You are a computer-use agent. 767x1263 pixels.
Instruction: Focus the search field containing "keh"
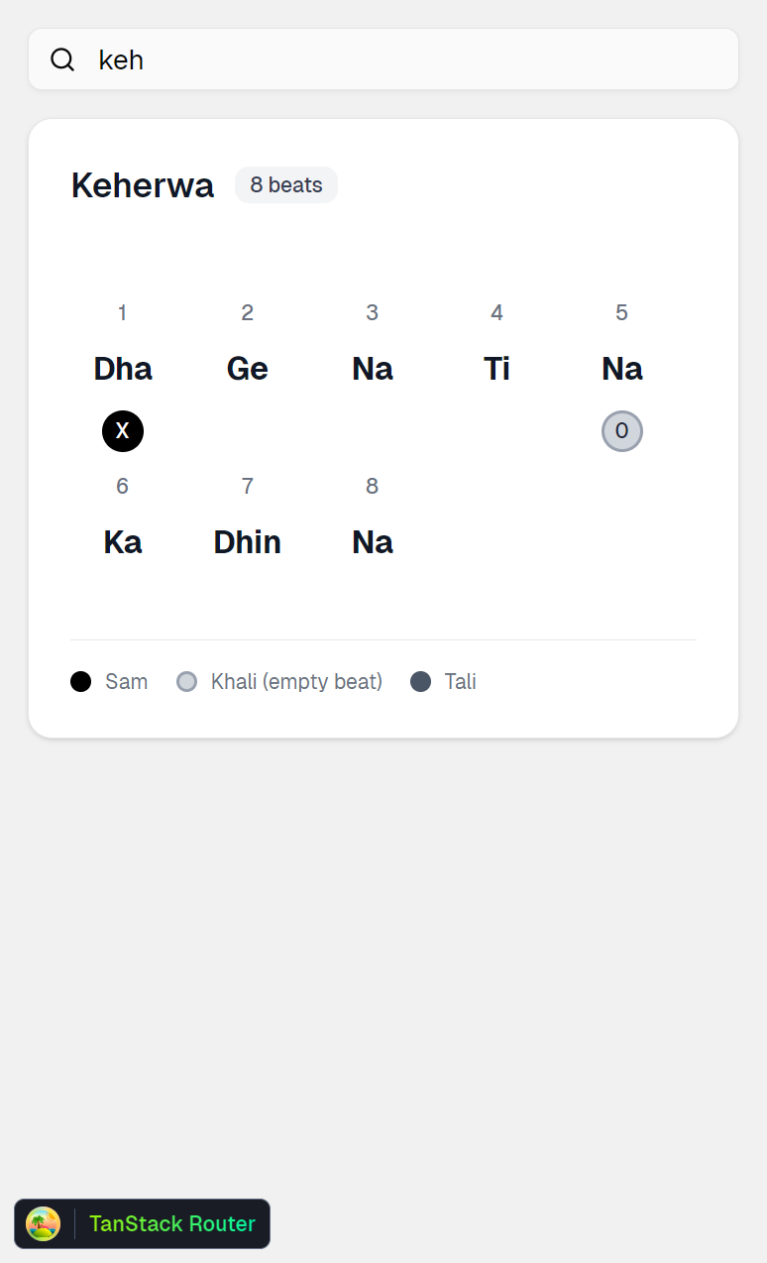pyautogui.click(x=396, y=59)
